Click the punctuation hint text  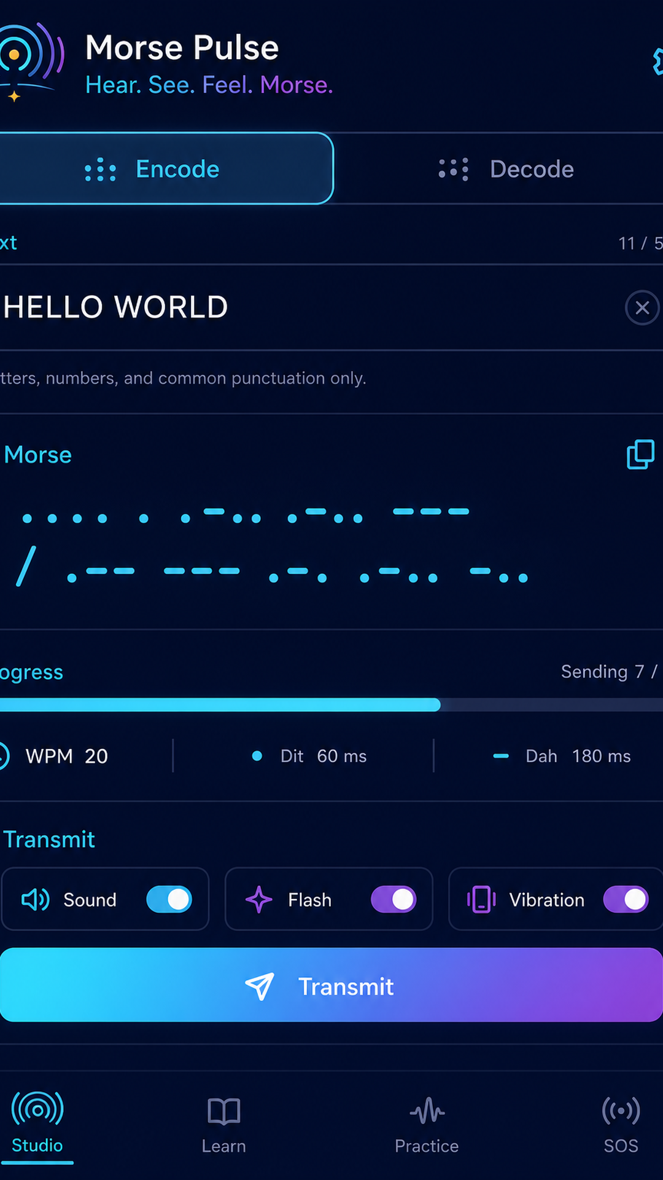point(183,378)
